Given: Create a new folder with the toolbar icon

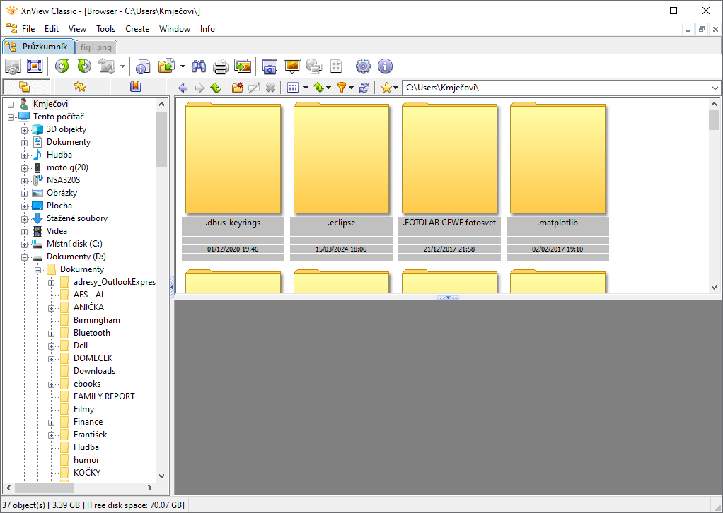Looking at the screenshot, I should pos(237,88).
